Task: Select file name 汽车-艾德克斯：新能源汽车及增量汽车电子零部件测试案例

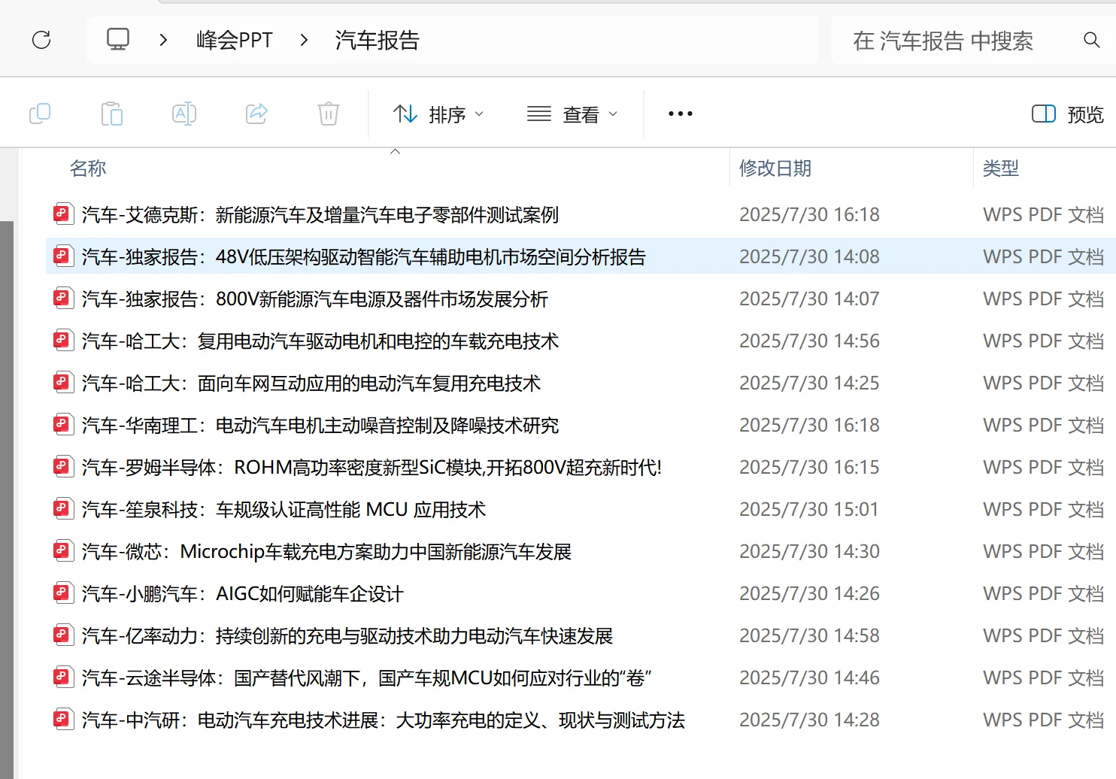Action: click(320, 215)
